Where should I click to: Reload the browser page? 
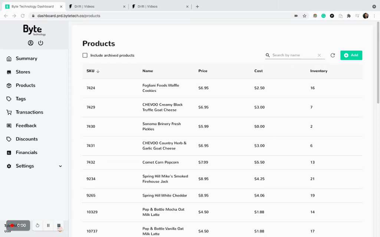pos(23,16)
